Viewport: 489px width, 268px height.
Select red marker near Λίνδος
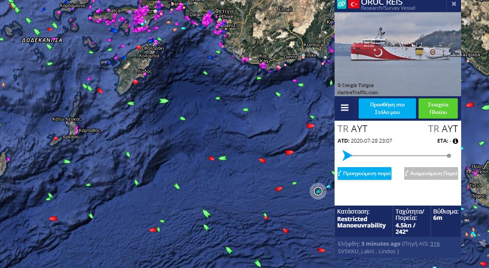[x=135, y=82]
